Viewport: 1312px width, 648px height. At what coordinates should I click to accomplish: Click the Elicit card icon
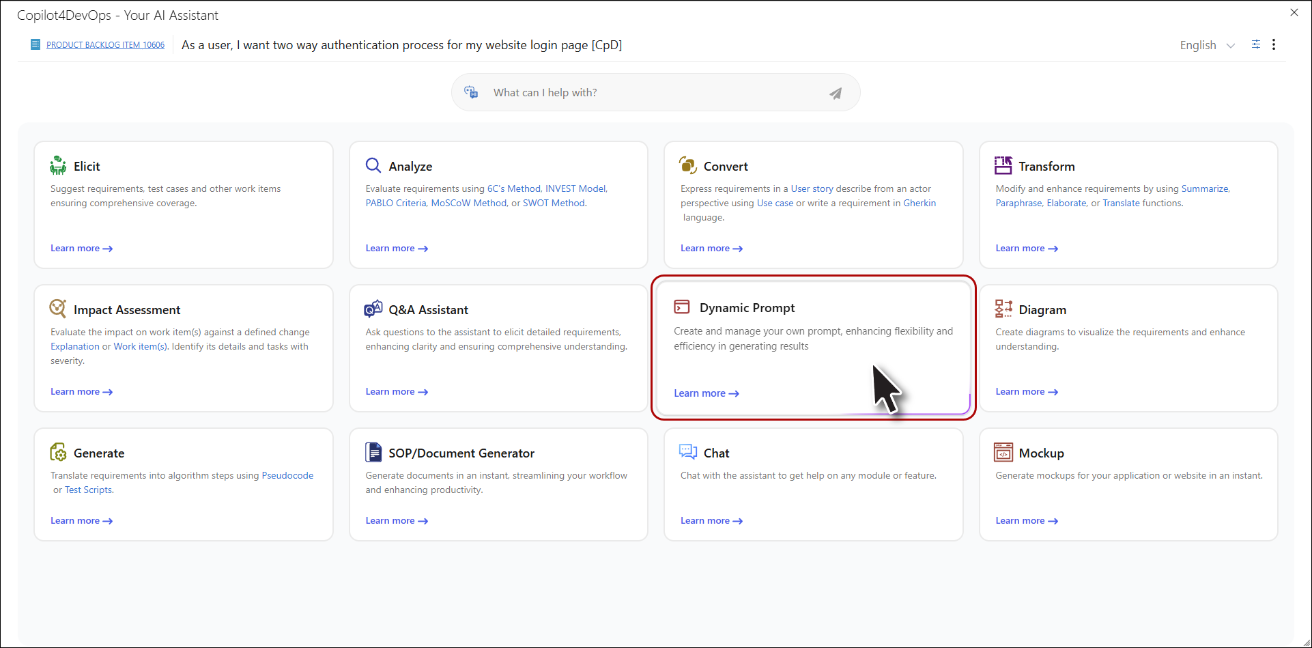58,165
